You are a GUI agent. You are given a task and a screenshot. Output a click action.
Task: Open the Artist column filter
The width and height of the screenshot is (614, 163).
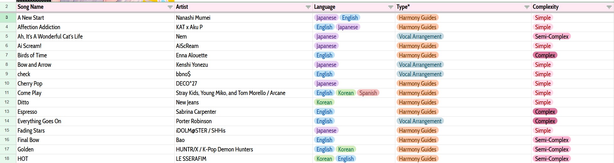click(x=308, y=7)
